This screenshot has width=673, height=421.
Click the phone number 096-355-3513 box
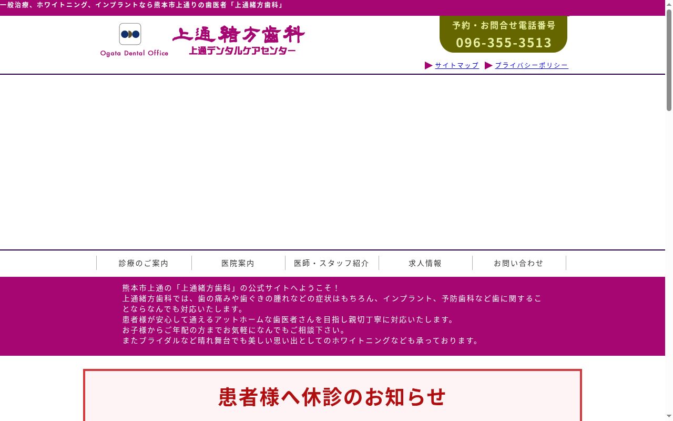[x=503, y=34]
